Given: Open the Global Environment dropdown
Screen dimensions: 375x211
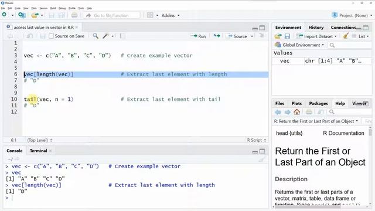Looking at the screenshot, I should [299, 45].
